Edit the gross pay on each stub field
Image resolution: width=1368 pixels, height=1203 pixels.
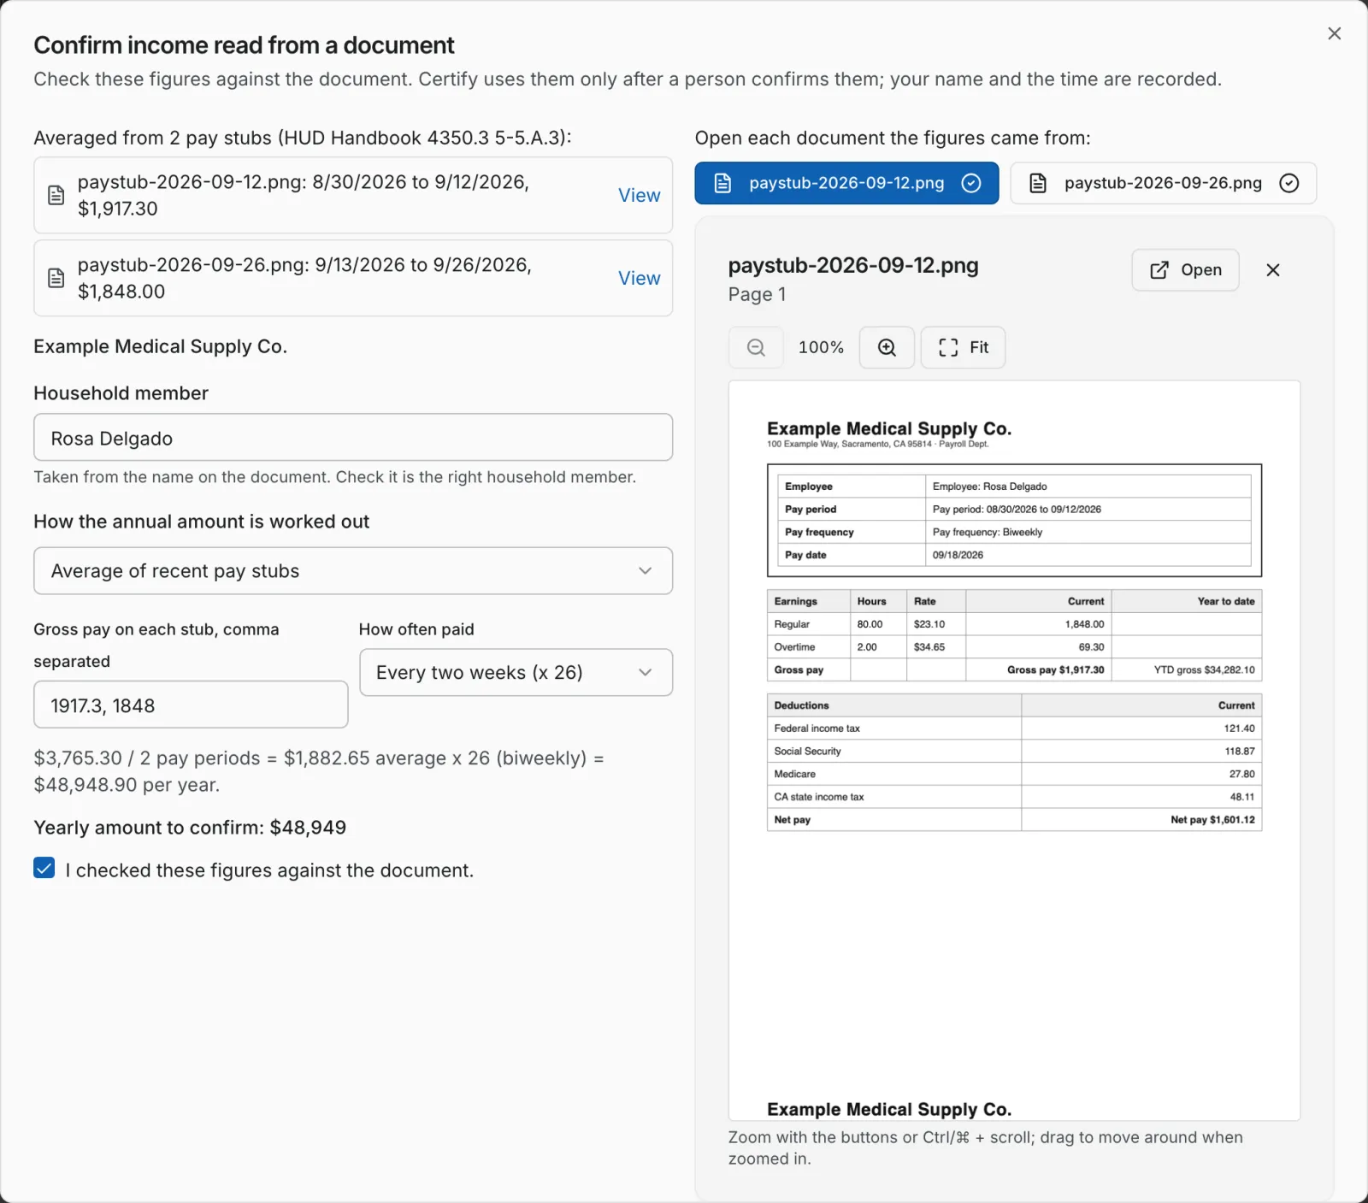(191, 705)
